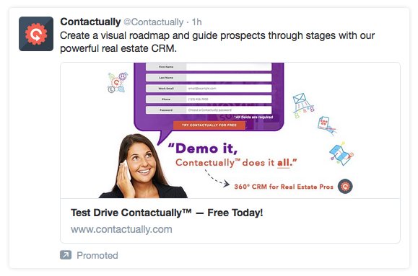Viewport: 418px width, 276px height.
Task: Click the Promoted arrow icon
Action: tap(66, 255)
